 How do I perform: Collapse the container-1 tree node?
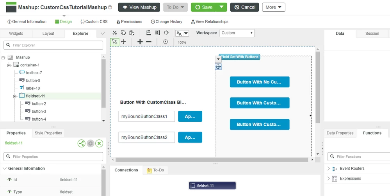(x=9, y=66)
